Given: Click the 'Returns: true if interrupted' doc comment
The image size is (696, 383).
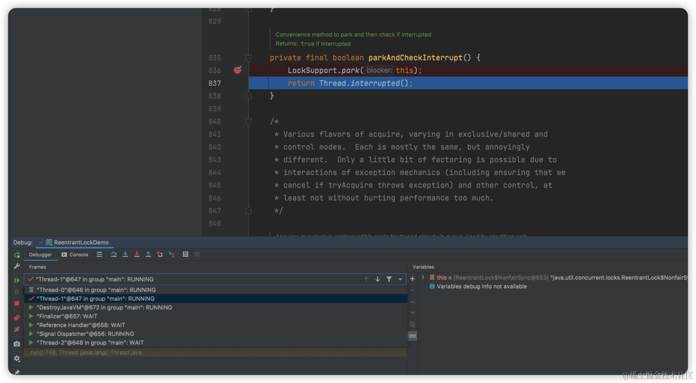Looking at the screenshot, I should coord(313,44).
